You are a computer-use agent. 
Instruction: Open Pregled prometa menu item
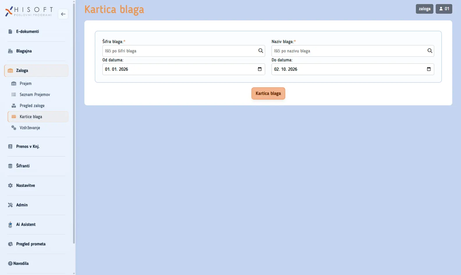(x=36, y=244)
